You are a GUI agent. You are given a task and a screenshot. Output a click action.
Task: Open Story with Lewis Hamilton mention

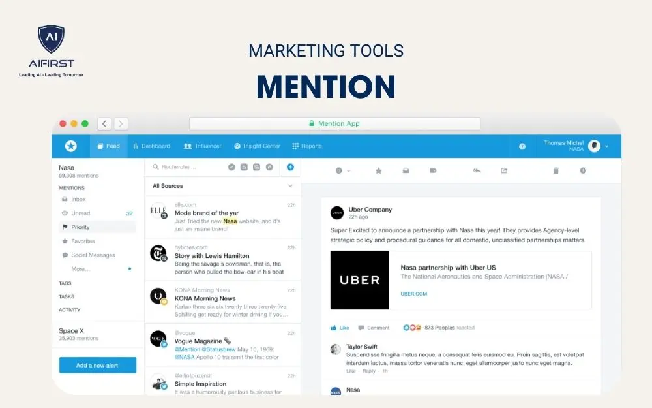pyautogui.click(x=223, y=259)
